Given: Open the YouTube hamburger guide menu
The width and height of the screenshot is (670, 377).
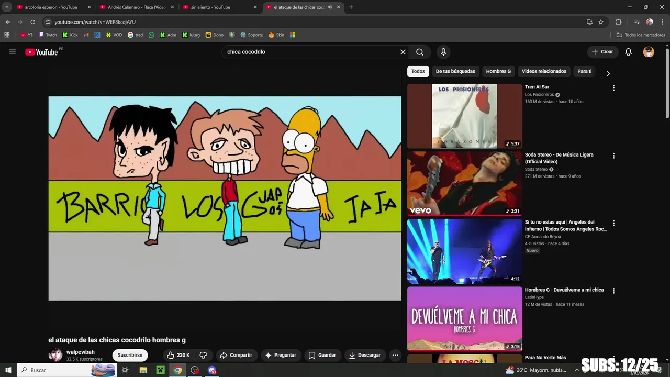Looking at the screenshot, I should (x=13, y=52).
